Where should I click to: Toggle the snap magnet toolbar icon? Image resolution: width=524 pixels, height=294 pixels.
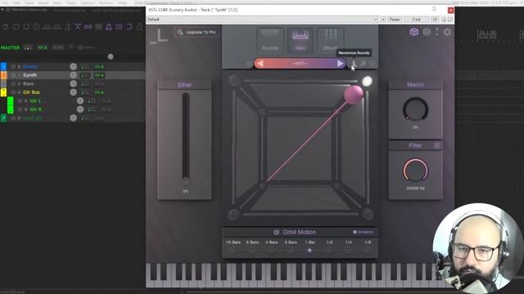click(129, 27)
